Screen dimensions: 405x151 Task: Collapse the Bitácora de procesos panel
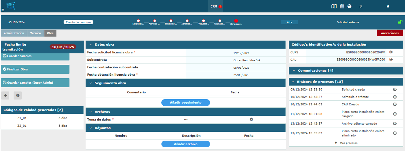coord(294,82)
